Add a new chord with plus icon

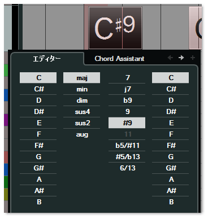coord(193,58)
